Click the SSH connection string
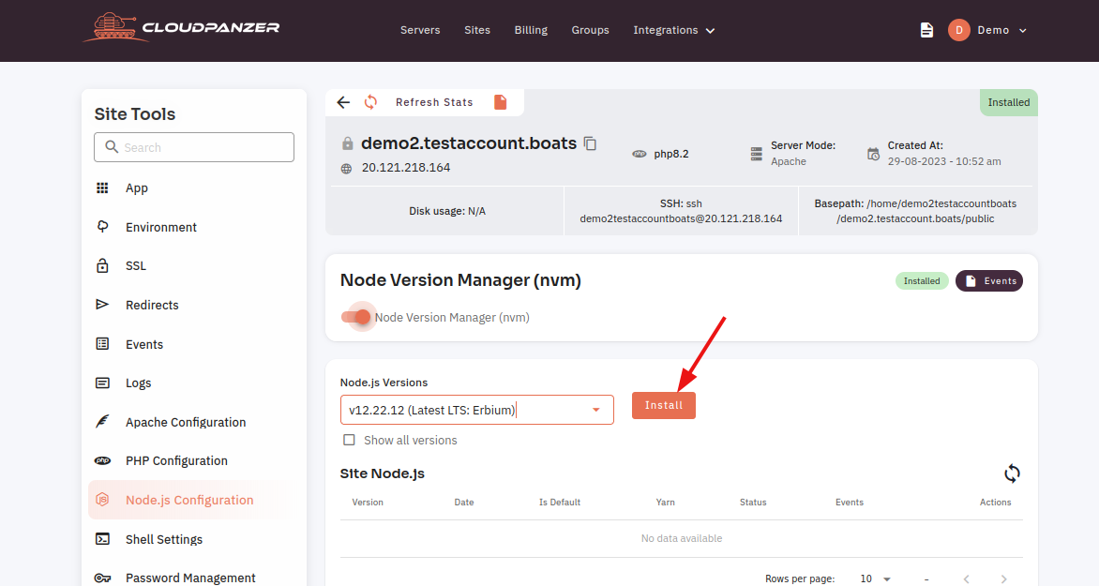The height and width of the screenshot is (586, 1099). (x=682, y=211)
